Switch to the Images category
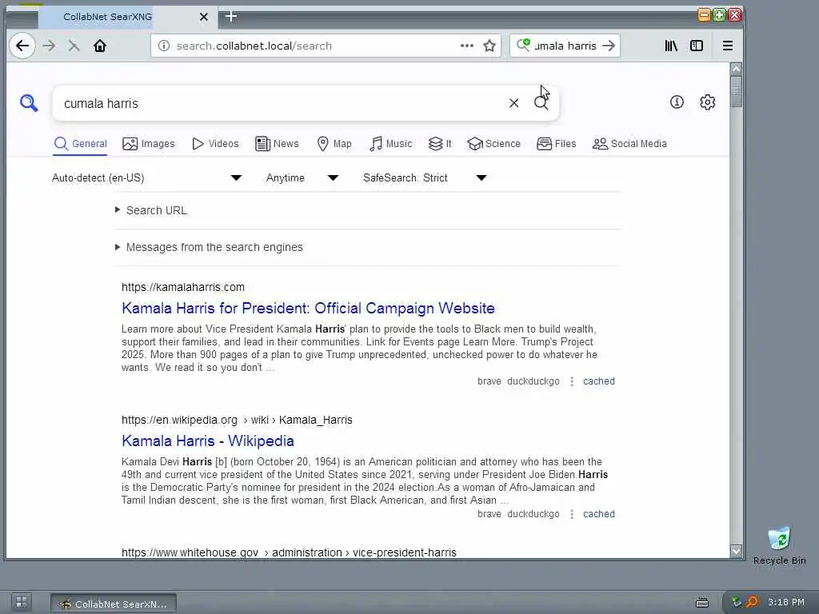 point(148,144)
